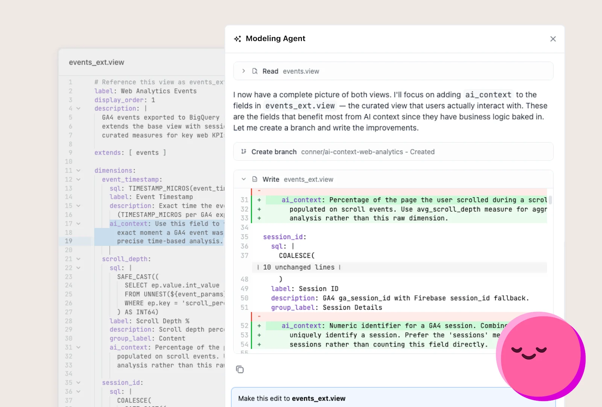Click the pink smiling face avatar
The width and height of the screenshot is (602, 407).
point(540,356)
